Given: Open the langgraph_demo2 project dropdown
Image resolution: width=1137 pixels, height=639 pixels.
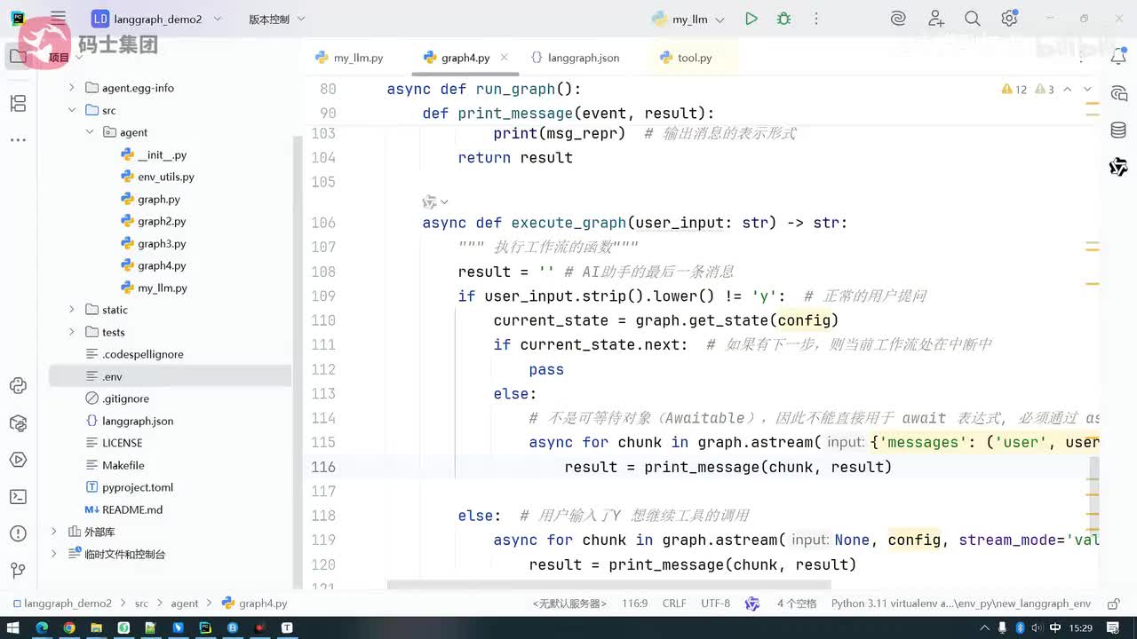Looking at the screenshot, I should [x=156, y=19].
